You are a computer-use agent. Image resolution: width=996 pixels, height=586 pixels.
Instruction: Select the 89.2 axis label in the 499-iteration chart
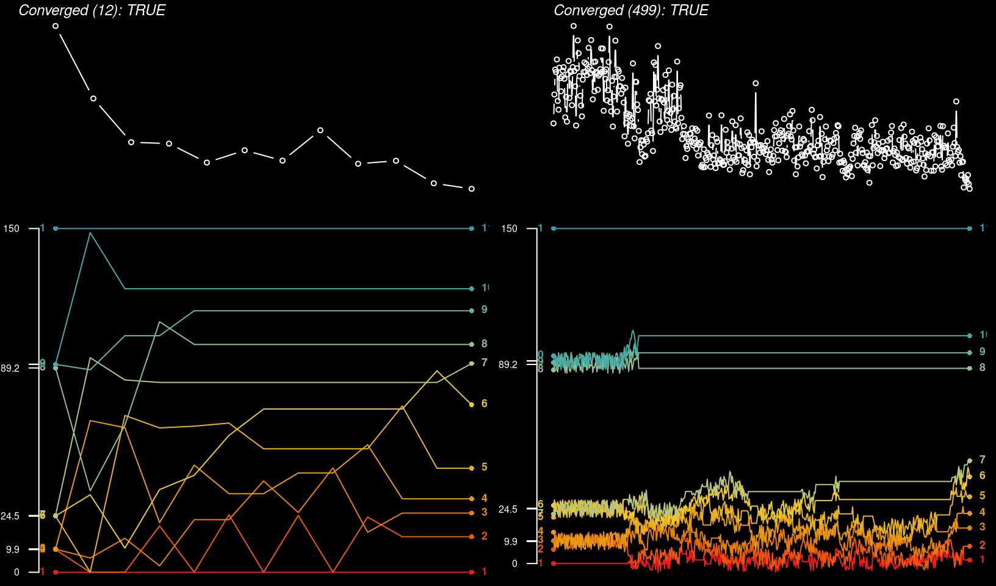click(508, 364)
